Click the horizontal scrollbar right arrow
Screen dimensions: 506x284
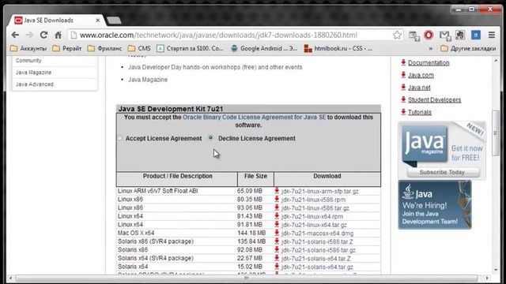coord(487,278)
